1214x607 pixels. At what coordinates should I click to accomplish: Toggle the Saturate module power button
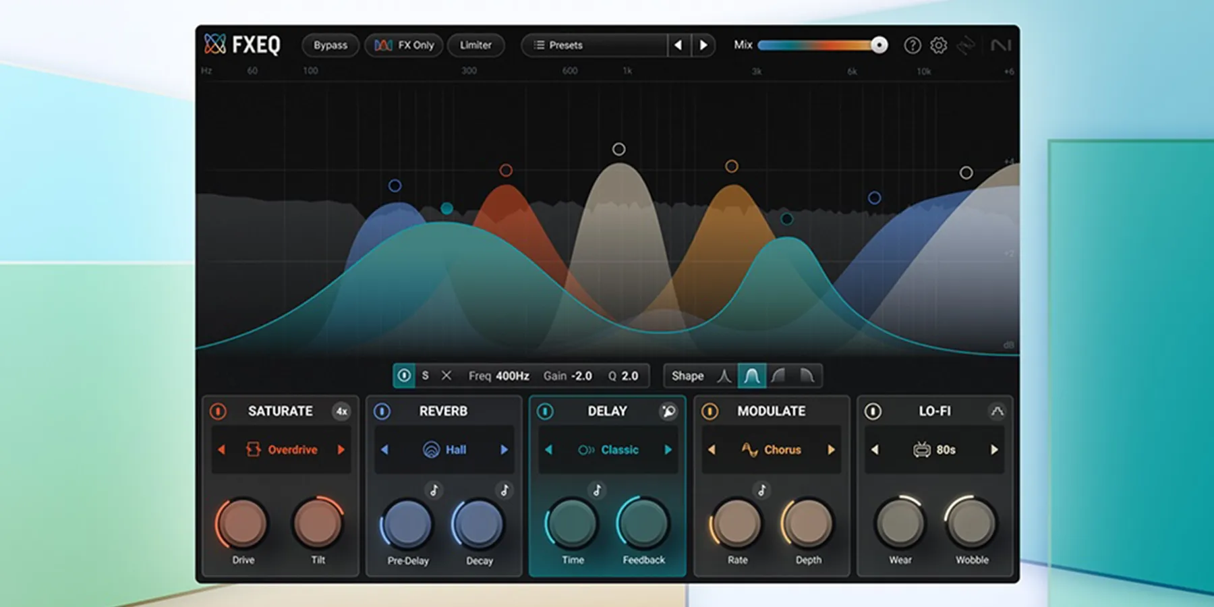(217, 411)
